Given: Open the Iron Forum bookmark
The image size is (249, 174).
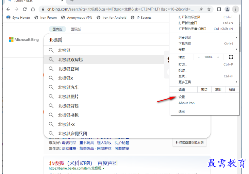Looking at the screenshot, I should pos(46,18).
